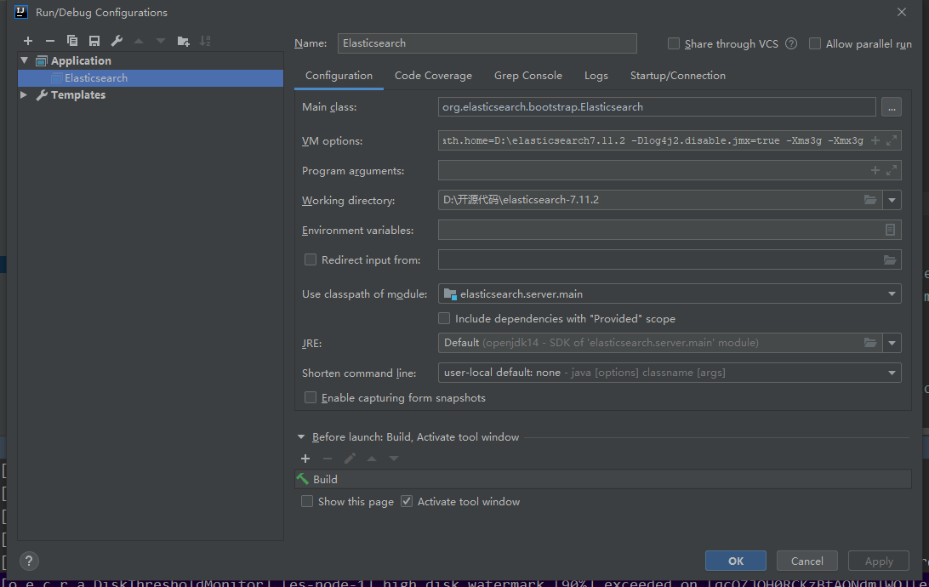Add a new configuration with plus icon
This screenshot has width=929, height=587.
[28, 41]
